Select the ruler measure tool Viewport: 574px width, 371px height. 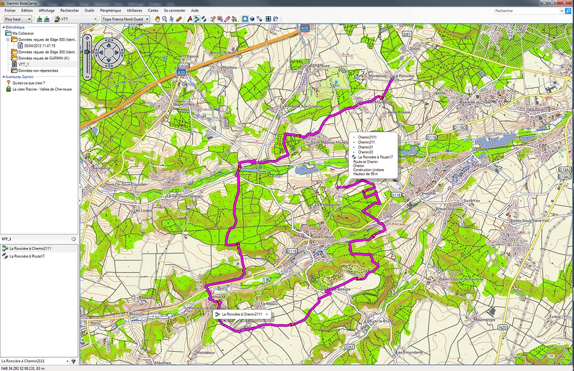click(x=178, y=19)
